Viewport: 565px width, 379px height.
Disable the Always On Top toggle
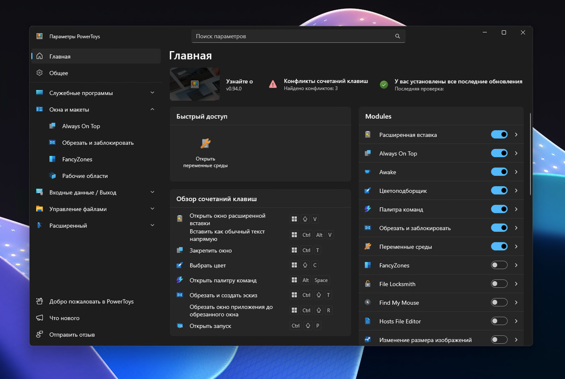tap(499, 153)
